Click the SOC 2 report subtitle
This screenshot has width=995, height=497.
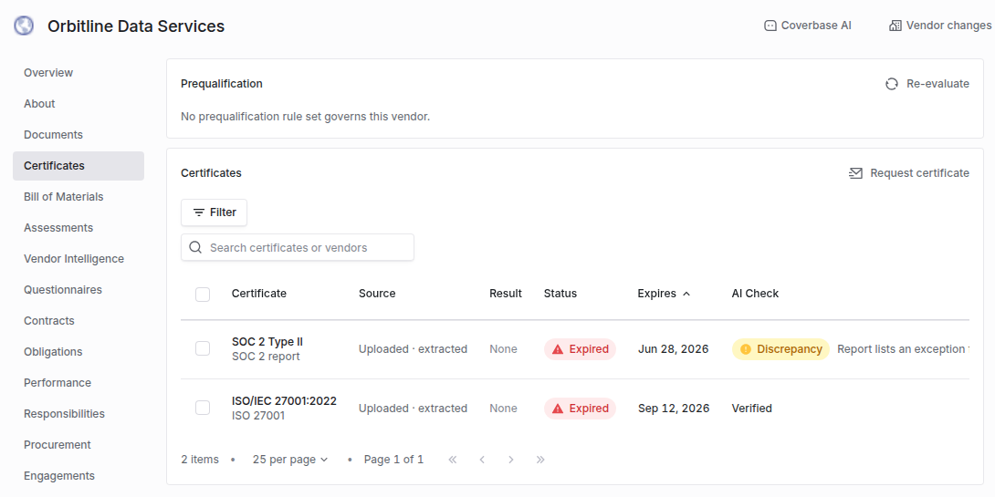tap(266, 357)
